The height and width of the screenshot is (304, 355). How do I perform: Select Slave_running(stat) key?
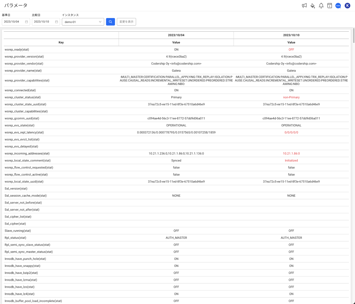18,231
